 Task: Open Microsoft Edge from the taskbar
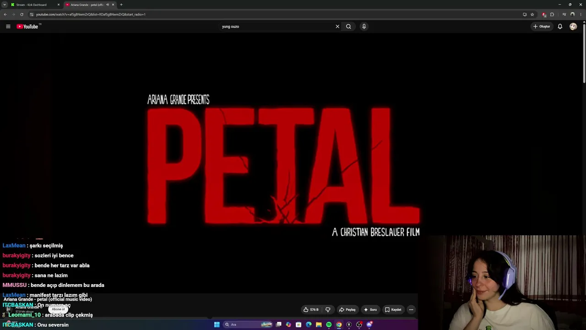[x=309, y=324]
